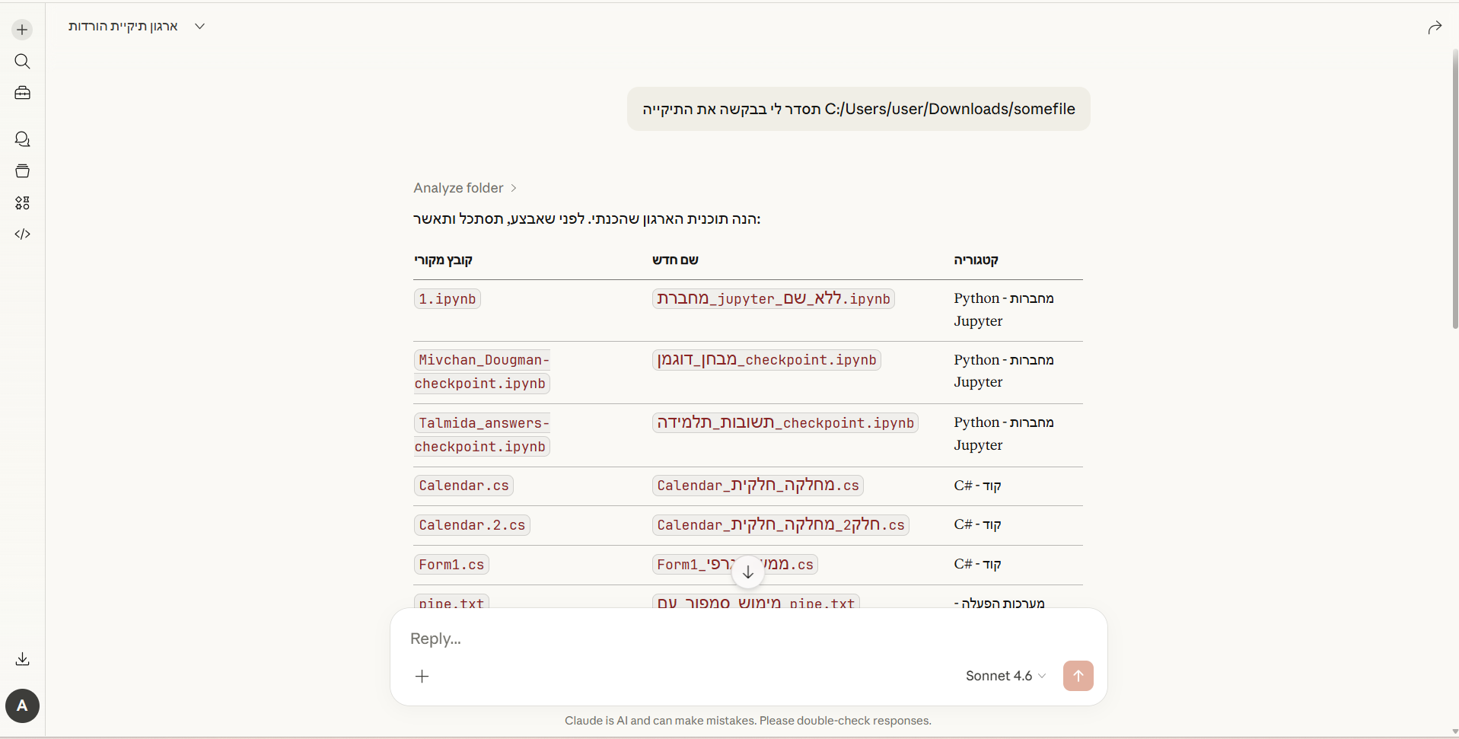Open chats list from sidebar icon
Screen dimensions: 1459x739
click(22, 139)
